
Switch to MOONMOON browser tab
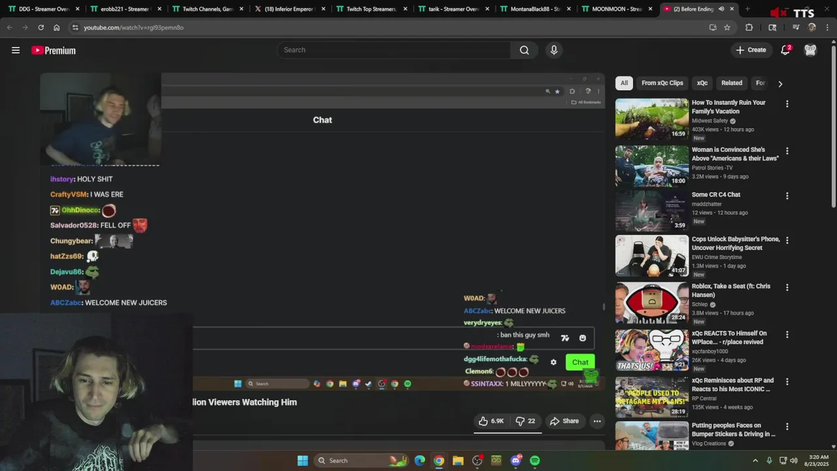(616, 9)
